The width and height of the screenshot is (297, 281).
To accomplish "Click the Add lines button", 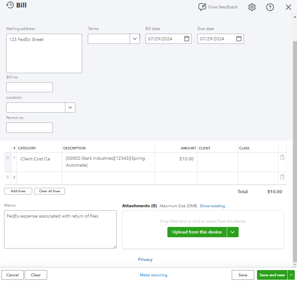I will pyautogui.click(x=18, y=191).
